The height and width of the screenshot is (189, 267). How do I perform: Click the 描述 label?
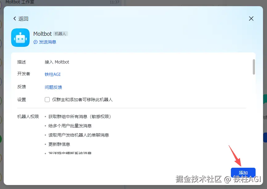click(x=22, y=62)
